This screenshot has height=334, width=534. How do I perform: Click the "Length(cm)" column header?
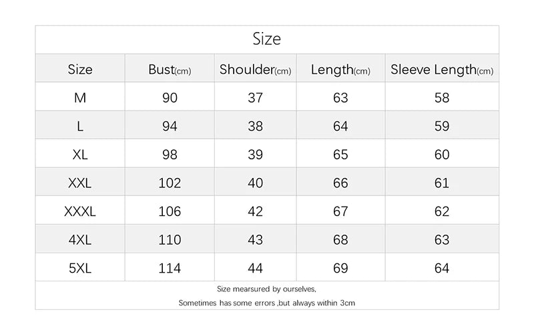(340, 69)
